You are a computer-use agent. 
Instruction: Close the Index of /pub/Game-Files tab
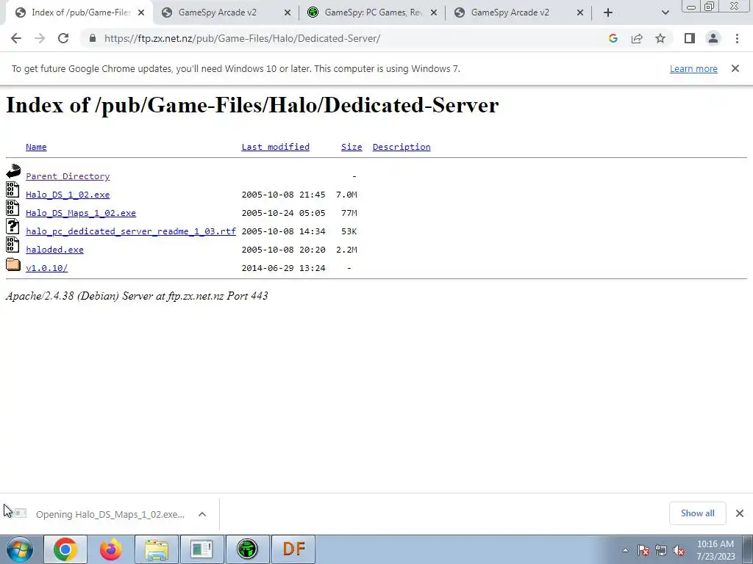click(141, 12)
